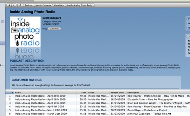Click release date 25/04/2009
The image size is (190, 116).
pos(118,96)
